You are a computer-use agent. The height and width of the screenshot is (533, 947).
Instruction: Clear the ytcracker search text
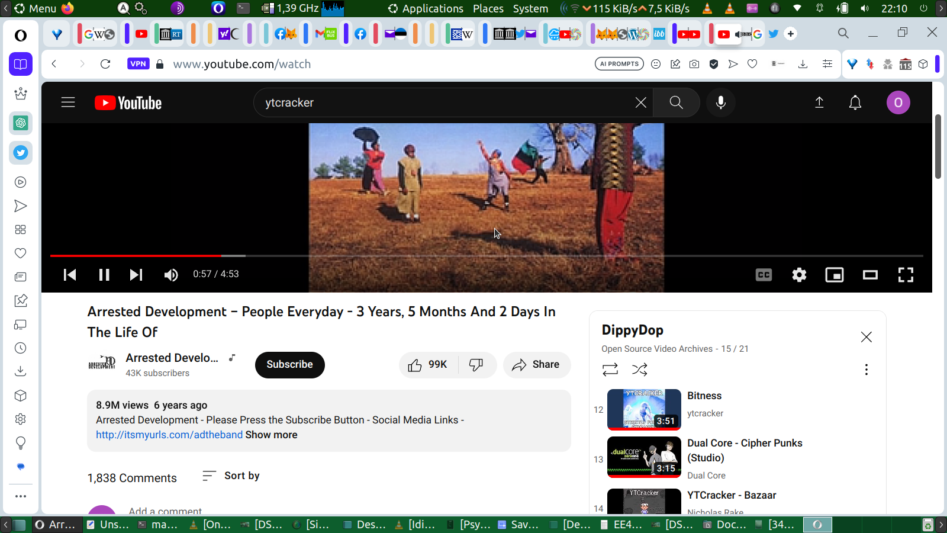pyautogui.click(x=640, y=102)
